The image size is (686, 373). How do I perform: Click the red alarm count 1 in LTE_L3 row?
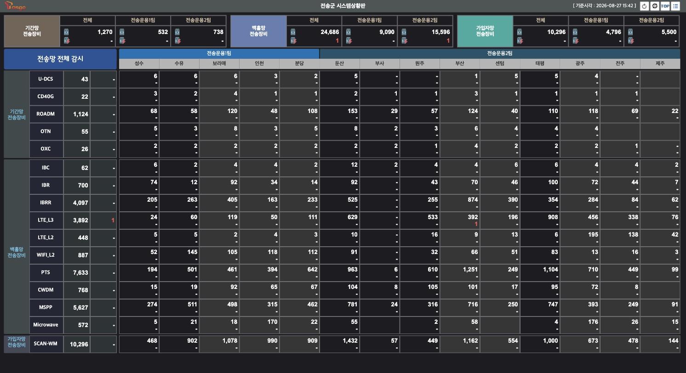113,220
